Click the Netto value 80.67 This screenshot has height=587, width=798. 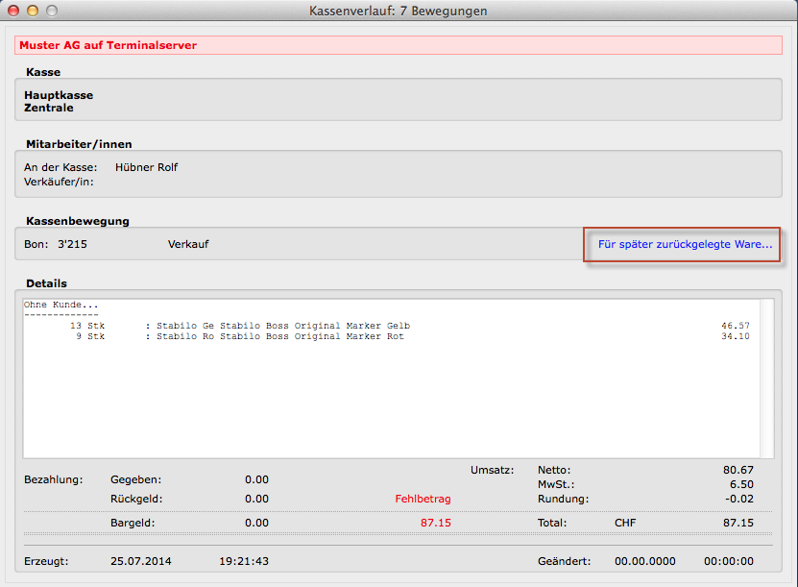[x=738, y=470]
